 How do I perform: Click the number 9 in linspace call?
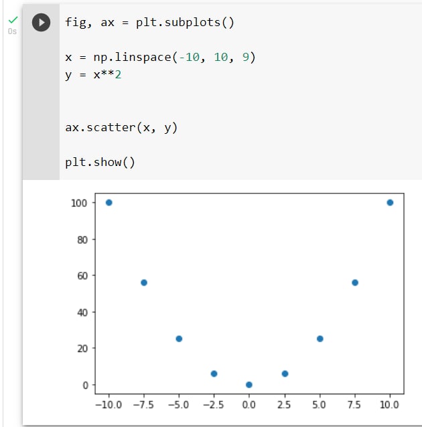(246, 57)
